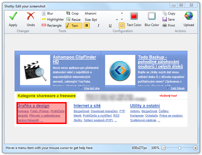Maximize the Shotty window
The image size is (202, 155).
coord(181,5)
